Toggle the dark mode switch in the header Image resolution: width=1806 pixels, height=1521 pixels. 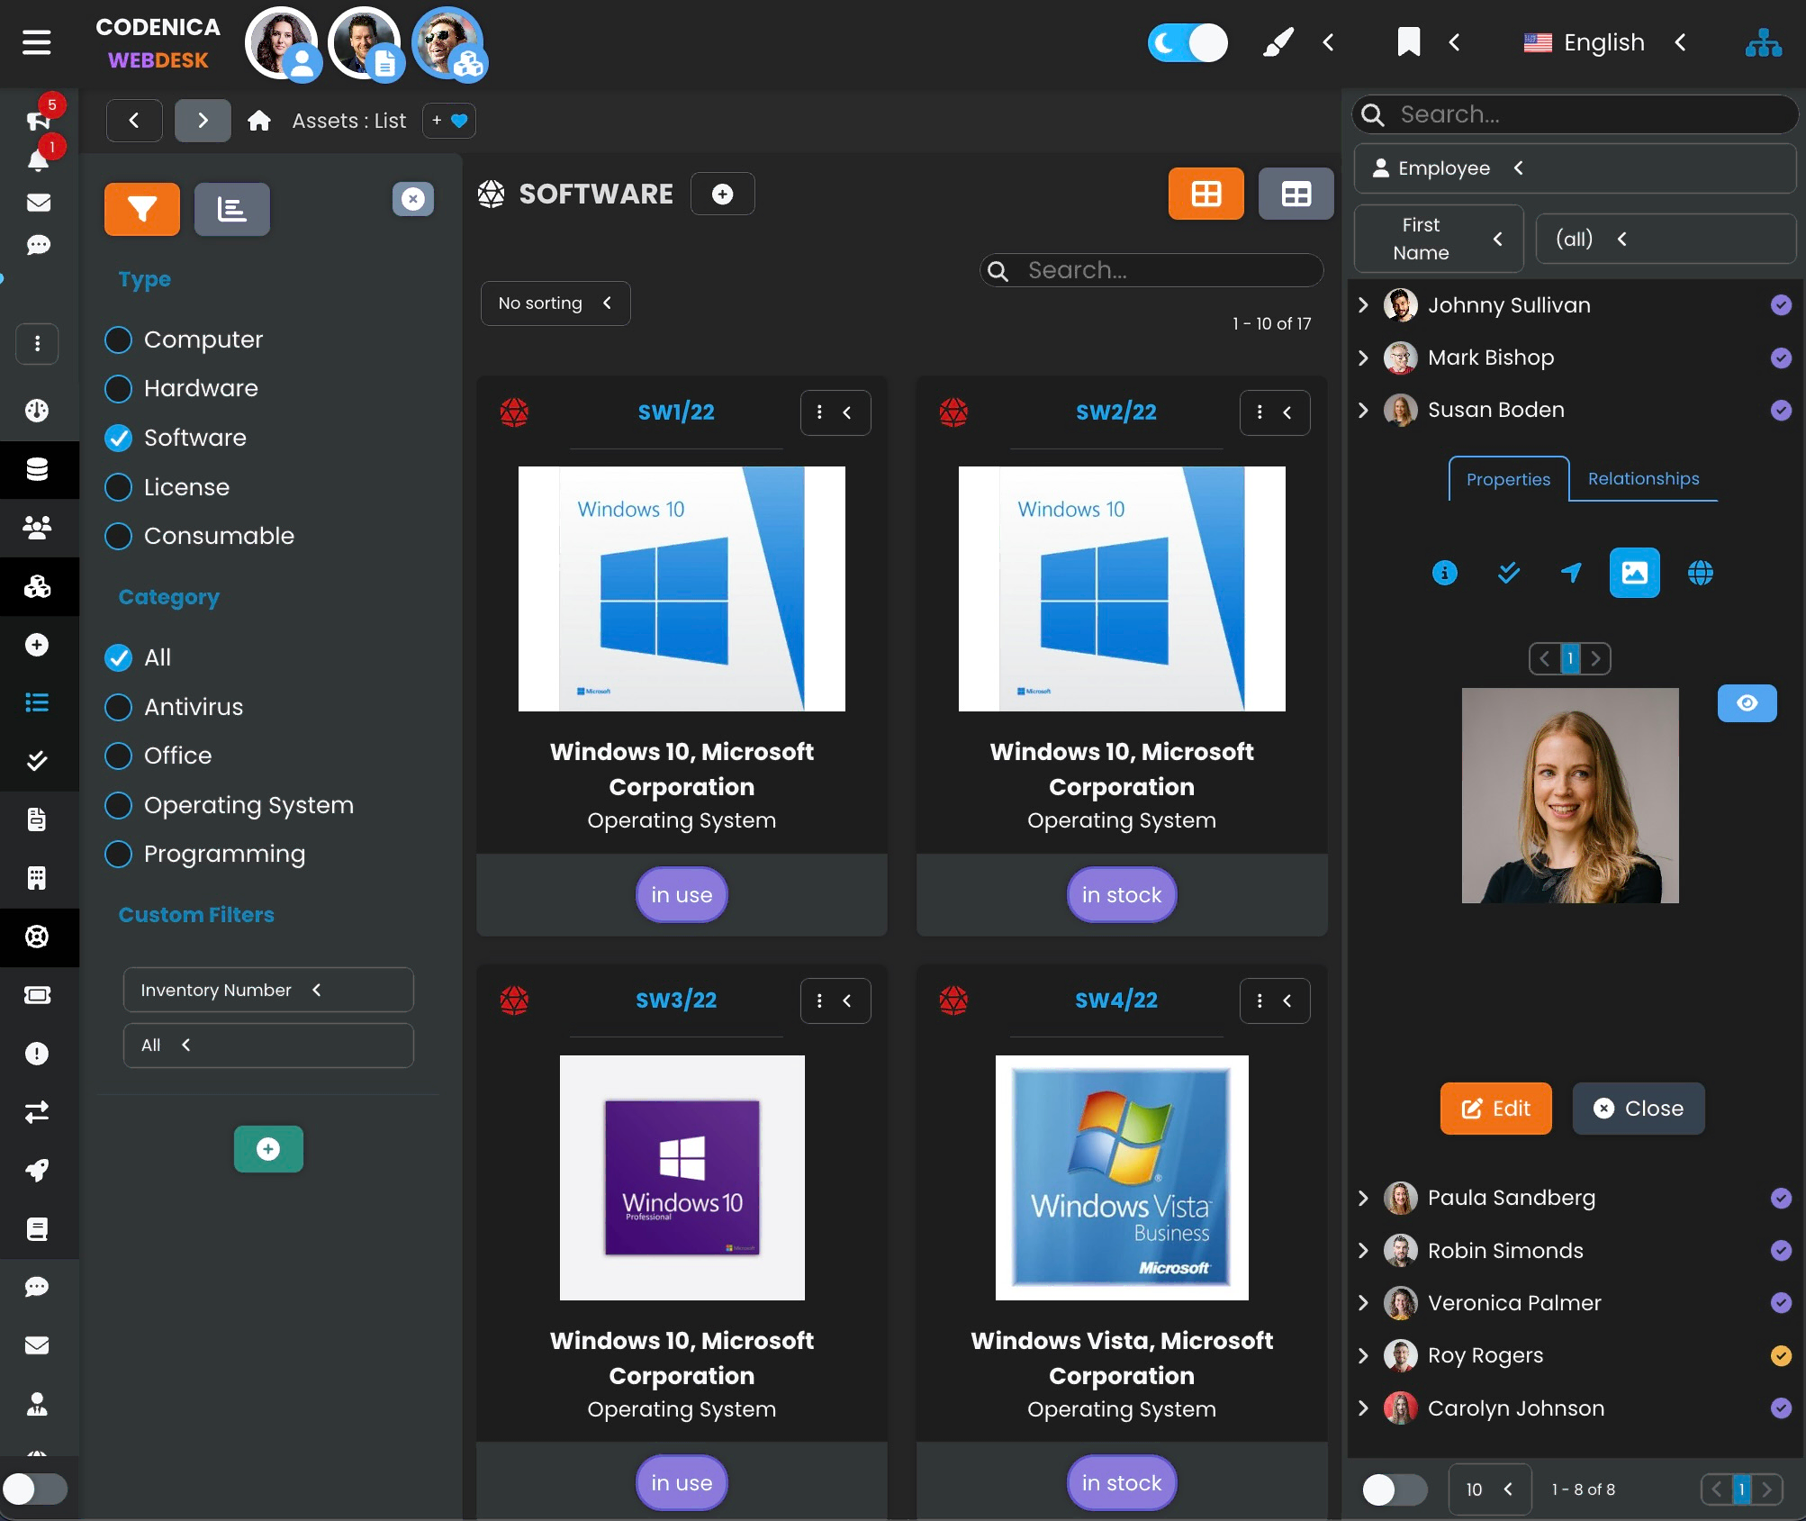pos(1188,41)
